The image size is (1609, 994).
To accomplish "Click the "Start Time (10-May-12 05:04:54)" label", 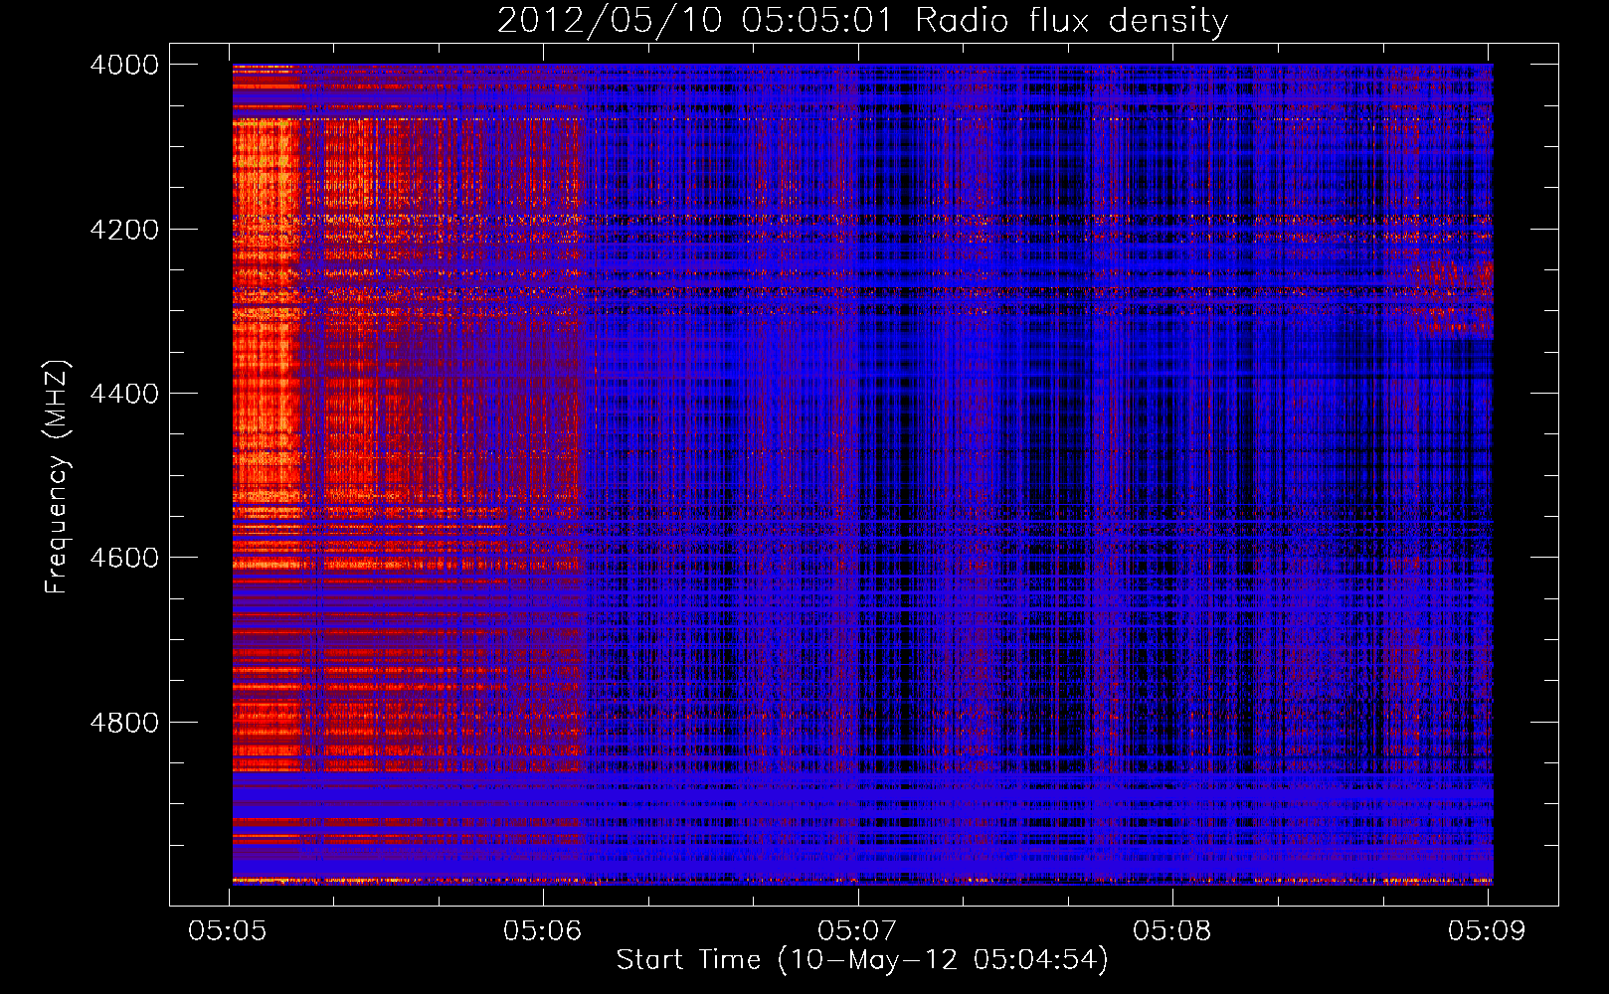I will [861, 960].
